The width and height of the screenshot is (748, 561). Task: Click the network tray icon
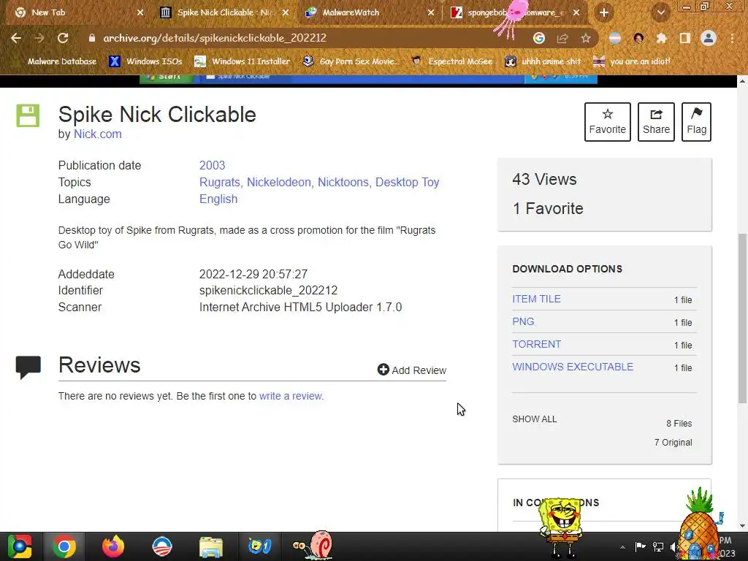(x=658, y=546)
